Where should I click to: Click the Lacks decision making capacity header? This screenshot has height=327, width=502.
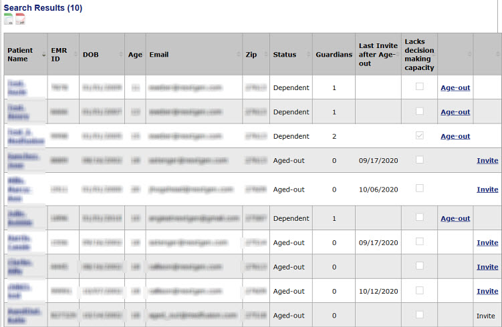(419, 54)
